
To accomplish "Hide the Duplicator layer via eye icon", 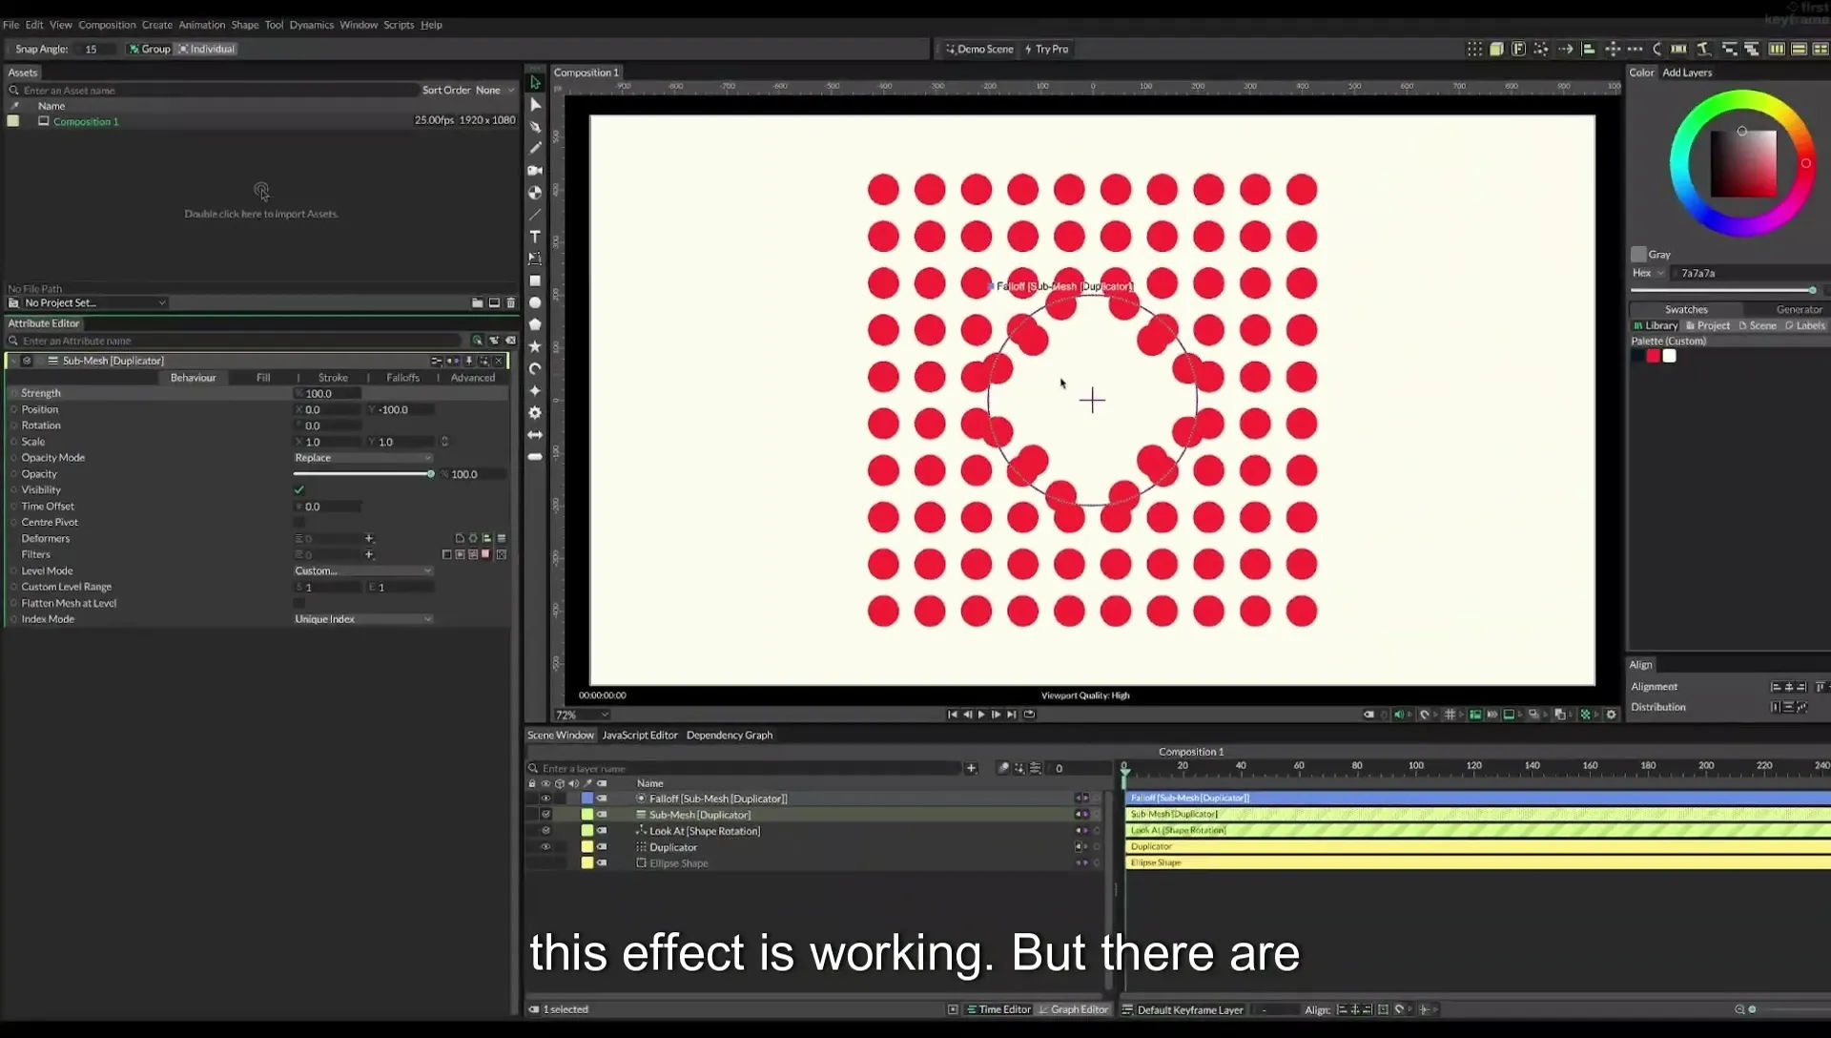I will 545,847.
